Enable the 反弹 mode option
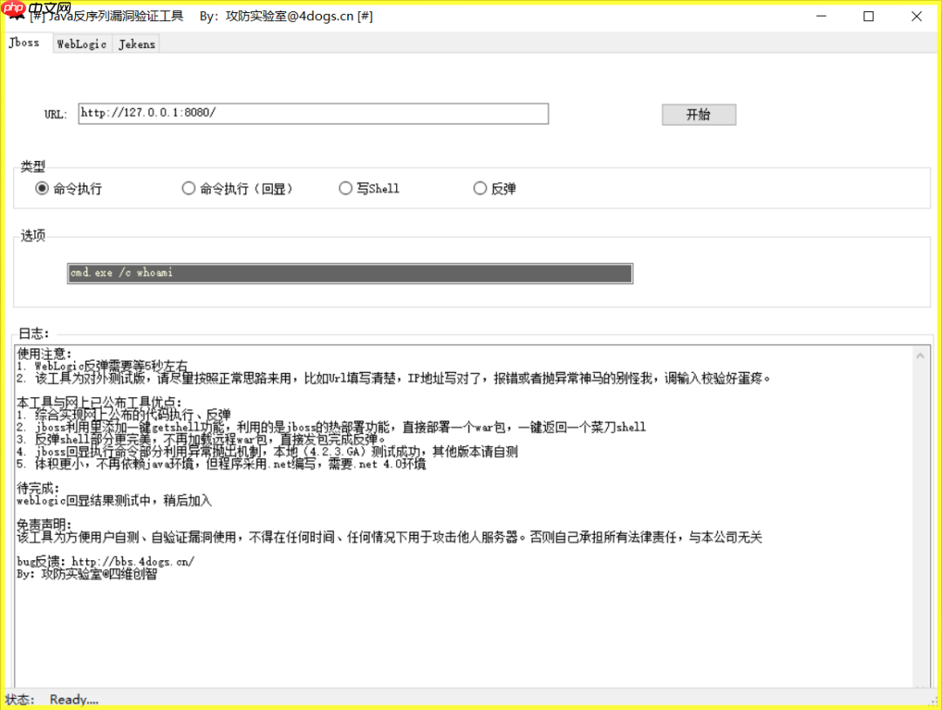Screen dimensions: 942x710 point(480,187)
